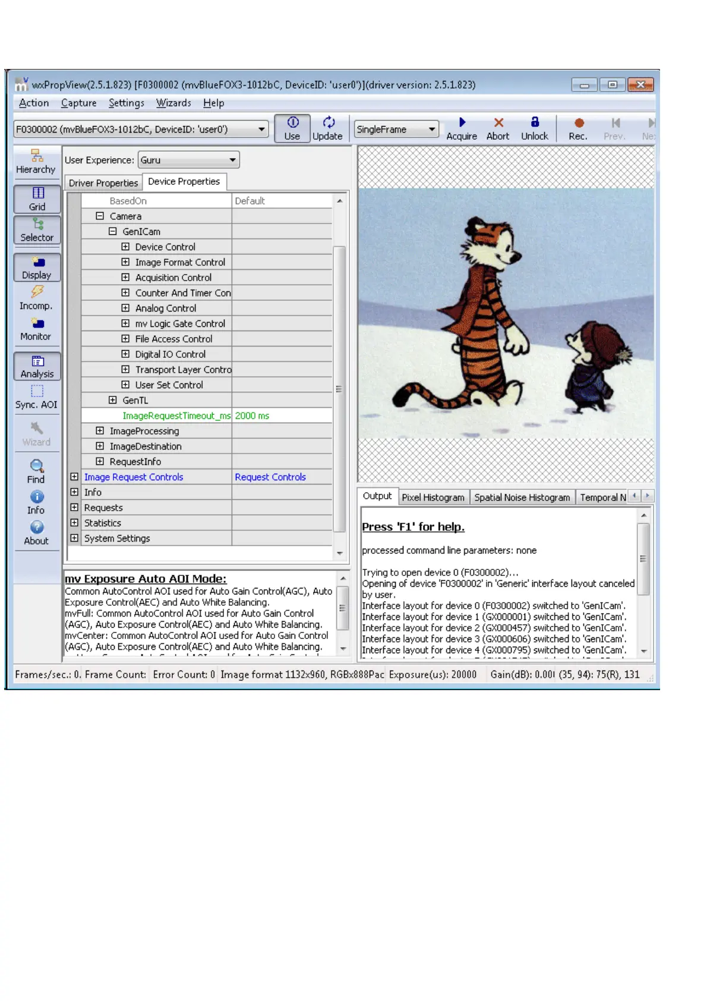
Task: Open the device selection dropdown
Action: 141,129
